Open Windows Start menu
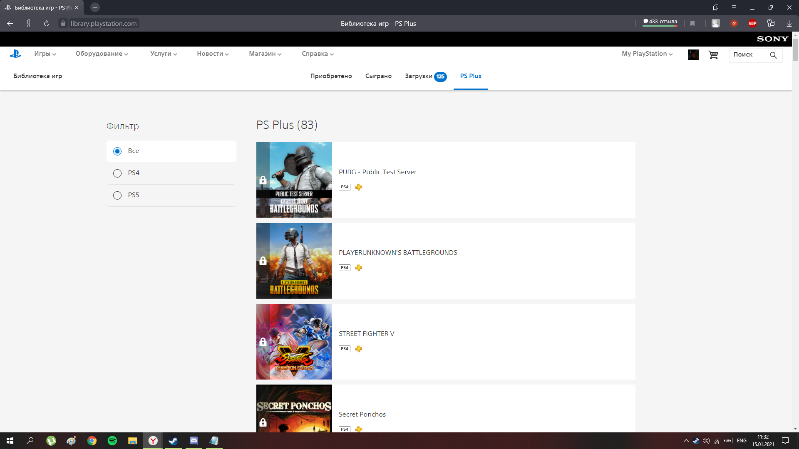 click(x=10, y=441)
